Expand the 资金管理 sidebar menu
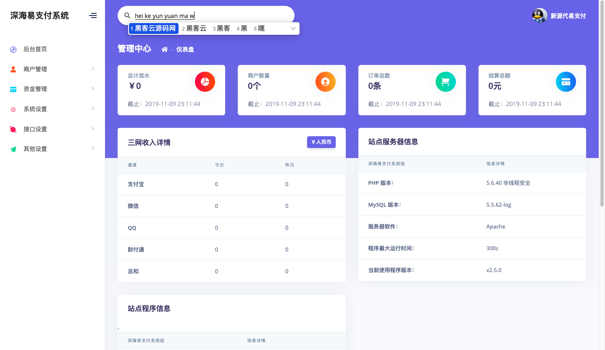Image resolution: width=605 pixels, height=350 pixels. pos(35,89)
